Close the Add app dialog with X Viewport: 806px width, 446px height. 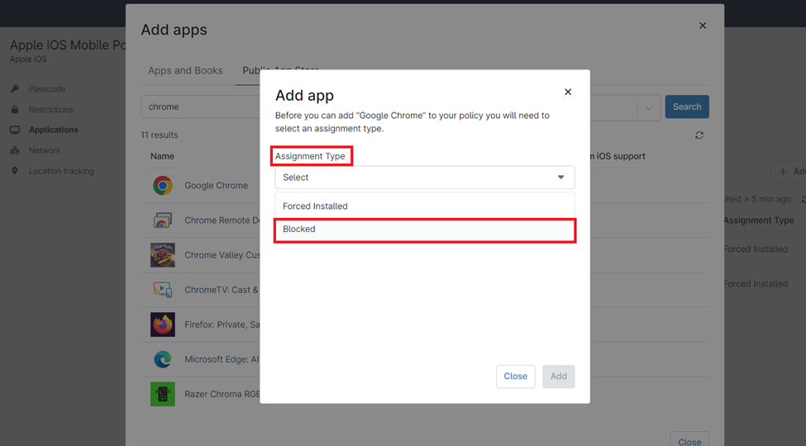[567, 92]
